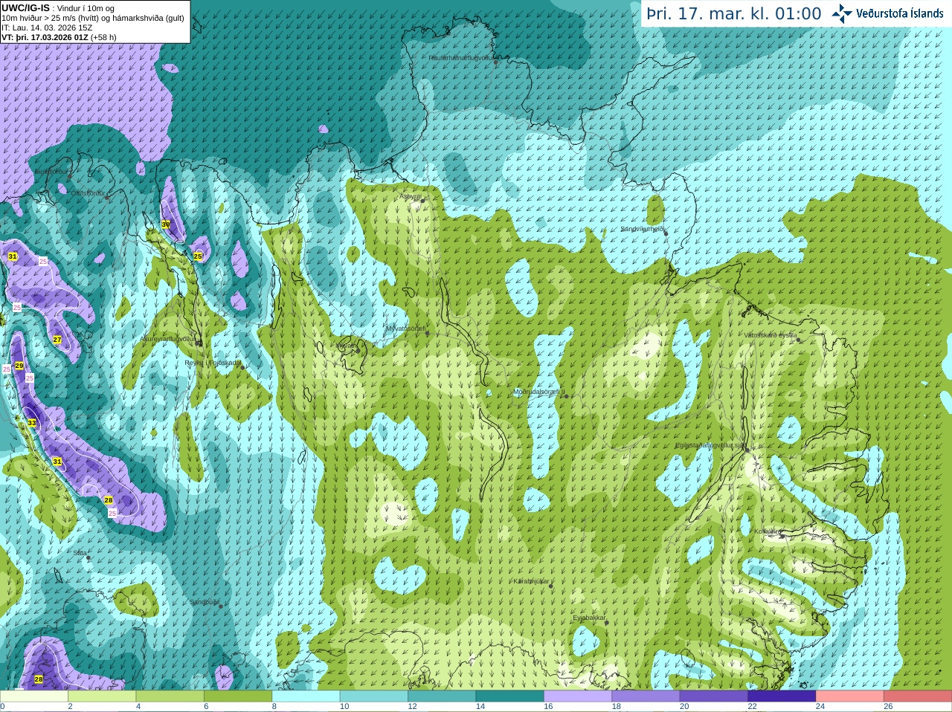Pick the 24–26 m/s pink legend swatch
Screen dimensions: 952x712
850,696
